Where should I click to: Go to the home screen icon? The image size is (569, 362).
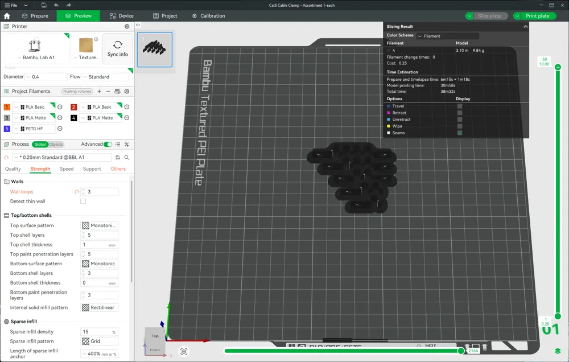click(7, 16)
